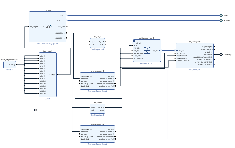Select ext_reset_in pin on proc_sys_reset_0
The width and height of the screenshot is (235, 148).
[x=84, y=79]
